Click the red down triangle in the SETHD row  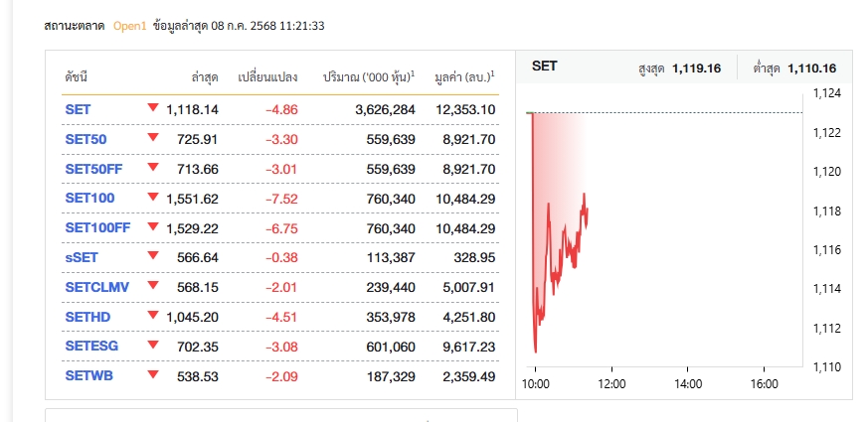click(153, 316)
